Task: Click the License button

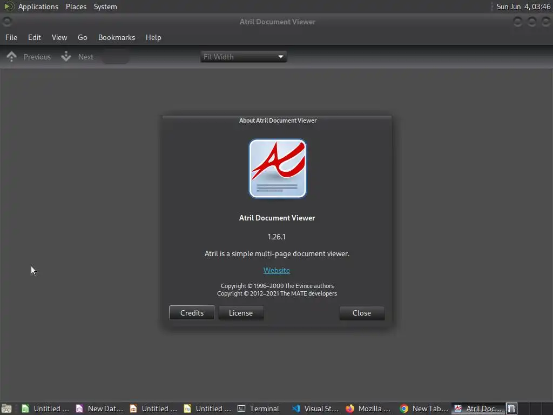Action: (241, 313)
